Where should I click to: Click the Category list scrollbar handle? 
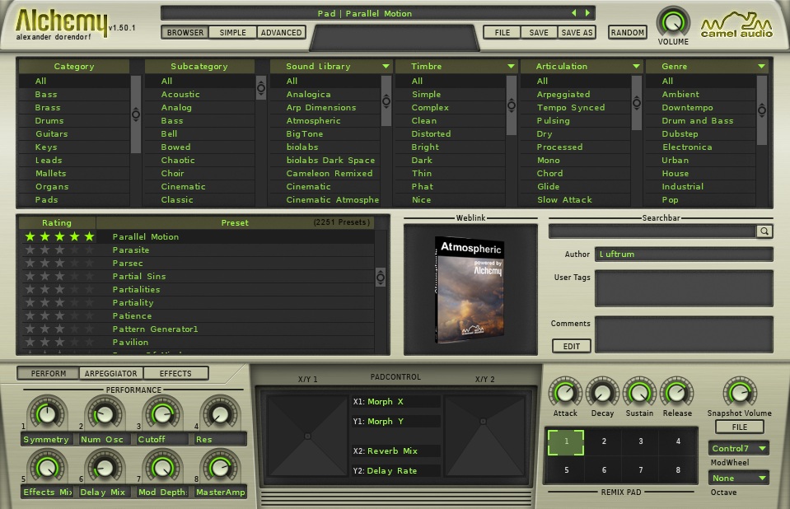coord(136,114)
